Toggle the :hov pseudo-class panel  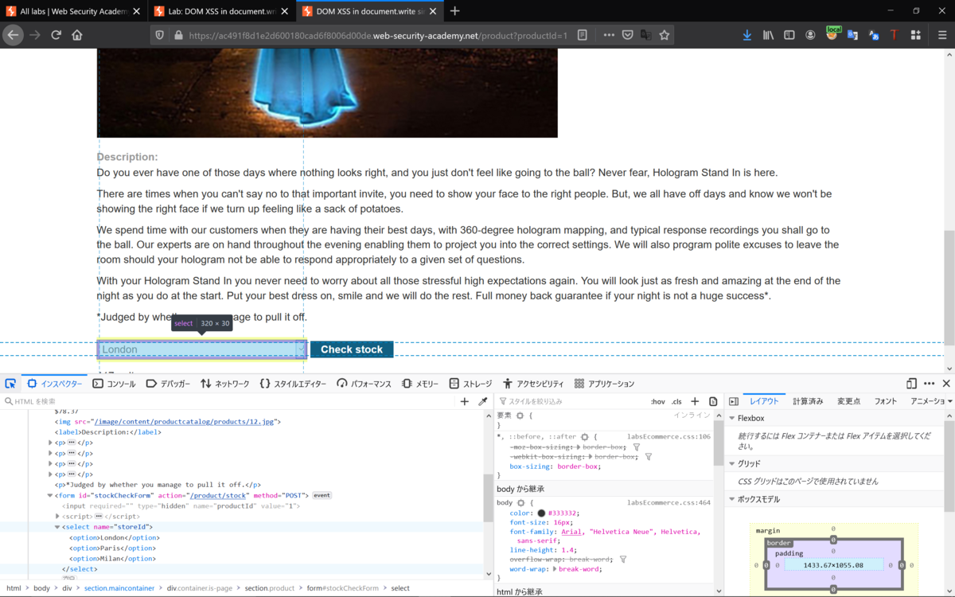pyautogui.click(x=657, y=402)
